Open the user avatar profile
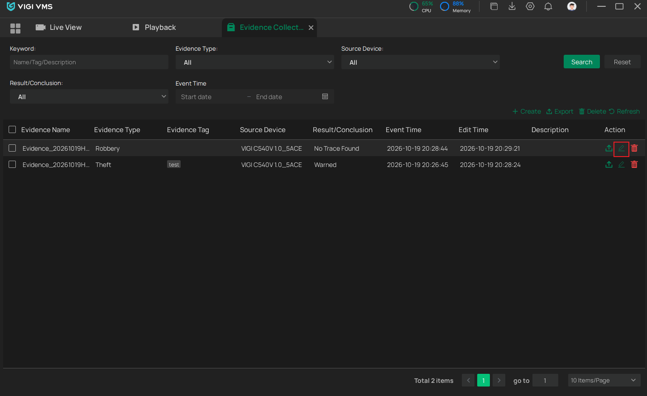647x396 pixels. tap(572, 6)
